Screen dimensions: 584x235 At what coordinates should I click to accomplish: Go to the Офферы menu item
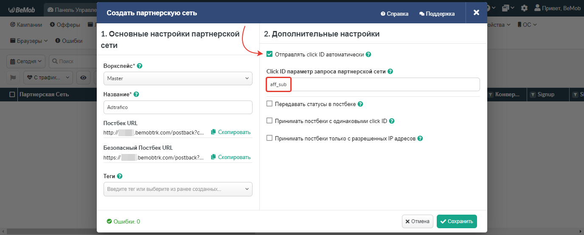[65, 25]
